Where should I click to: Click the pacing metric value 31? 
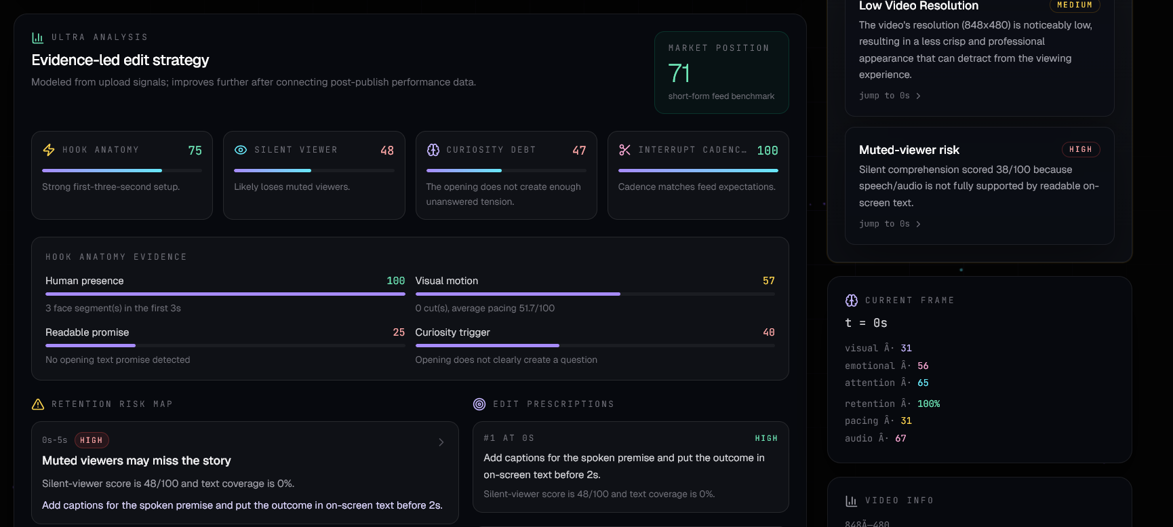click(907, 421)
